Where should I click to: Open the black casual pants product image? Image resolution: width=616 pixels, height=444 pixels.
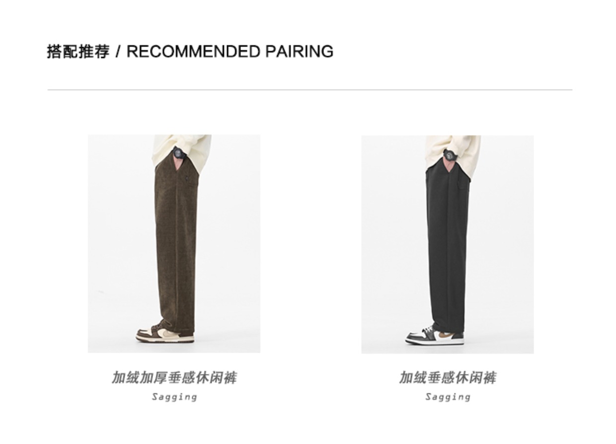click(x=447, y=244)
